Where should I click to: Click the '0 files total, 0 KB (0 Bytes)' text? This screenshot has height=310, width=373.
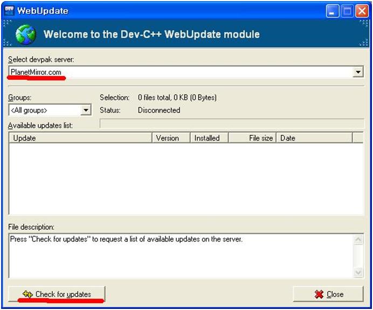point(177,97)
